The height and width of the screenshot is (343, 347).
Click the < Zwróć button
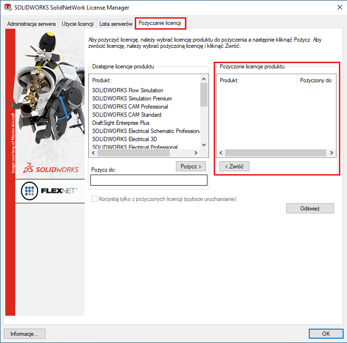click(x=234, y=166)
